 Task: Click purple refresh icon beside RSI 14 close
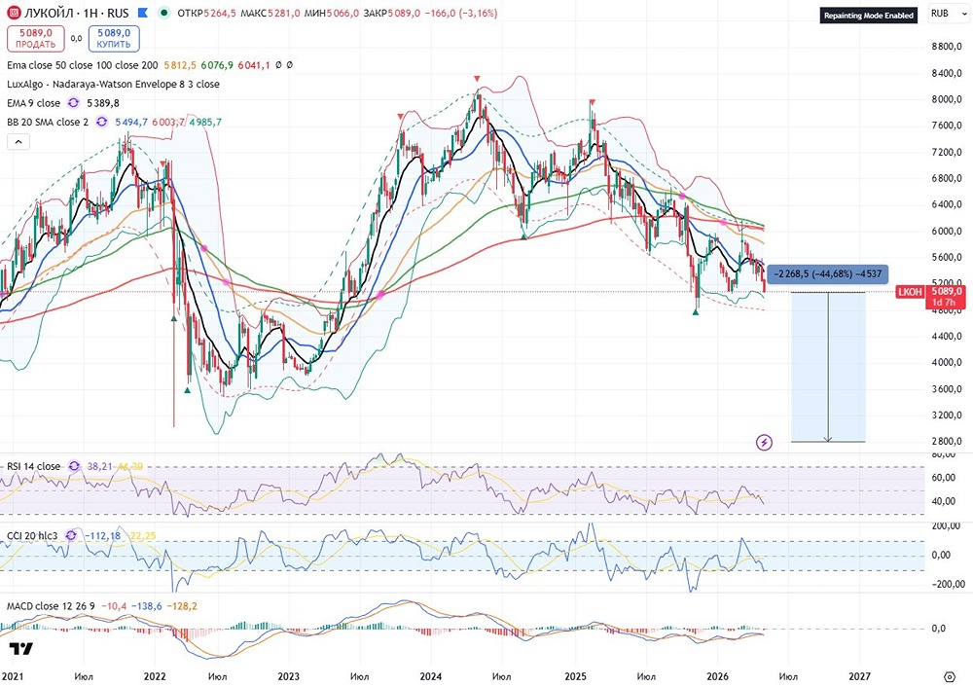click(x=75, y=466)
